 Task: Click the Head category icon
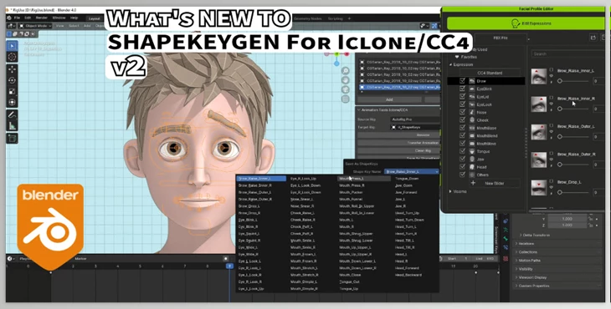(x=471, y=167)
